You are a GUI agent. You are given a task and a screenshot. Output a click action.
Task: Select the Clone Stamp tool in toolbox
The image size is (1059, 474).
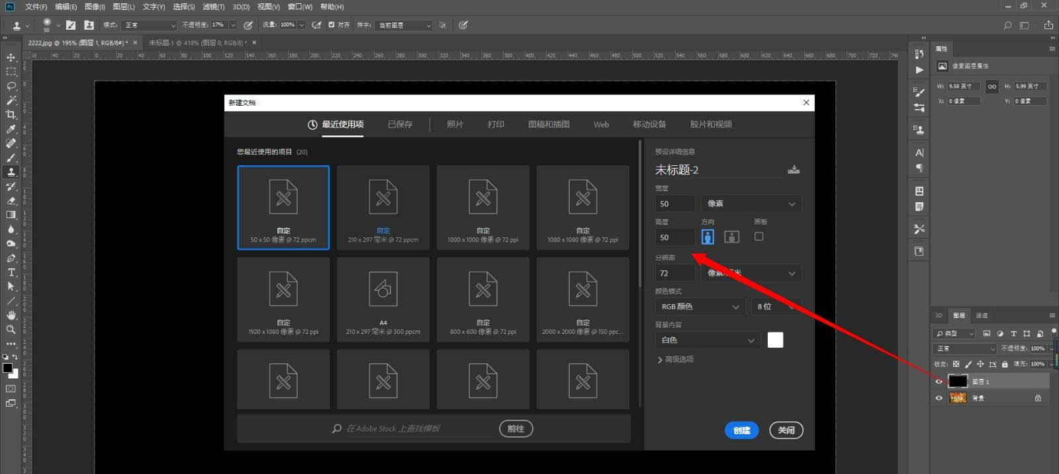[11, 172]
